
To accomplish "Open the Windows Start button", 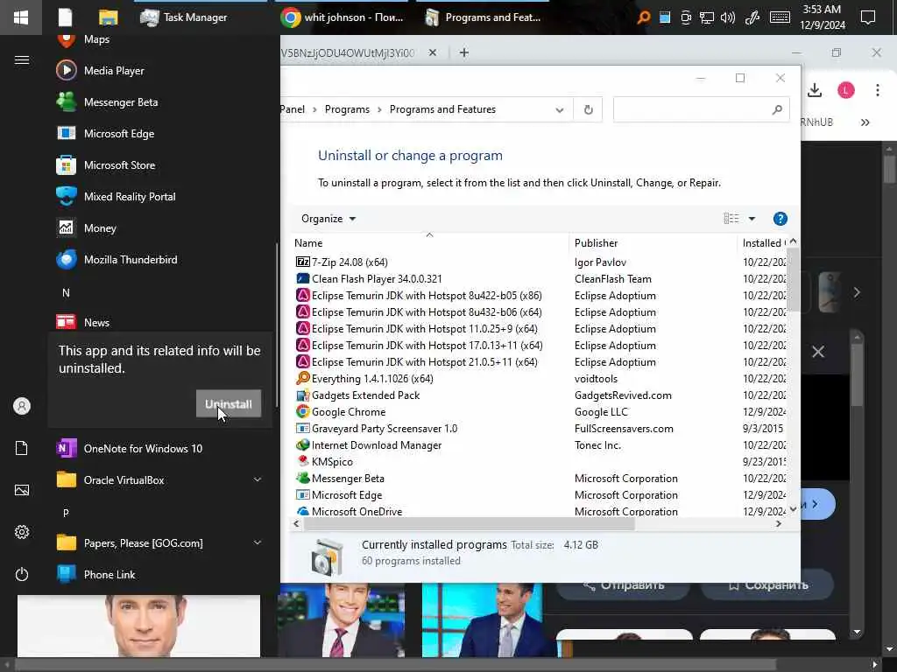I will pos(21,17).
